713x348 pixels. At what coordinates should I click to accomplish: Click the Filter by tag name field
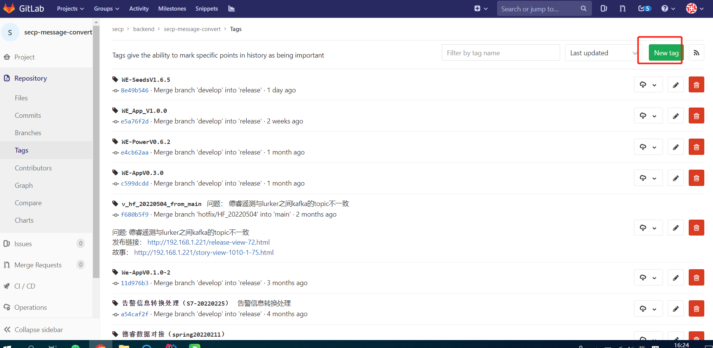(501, 53)
